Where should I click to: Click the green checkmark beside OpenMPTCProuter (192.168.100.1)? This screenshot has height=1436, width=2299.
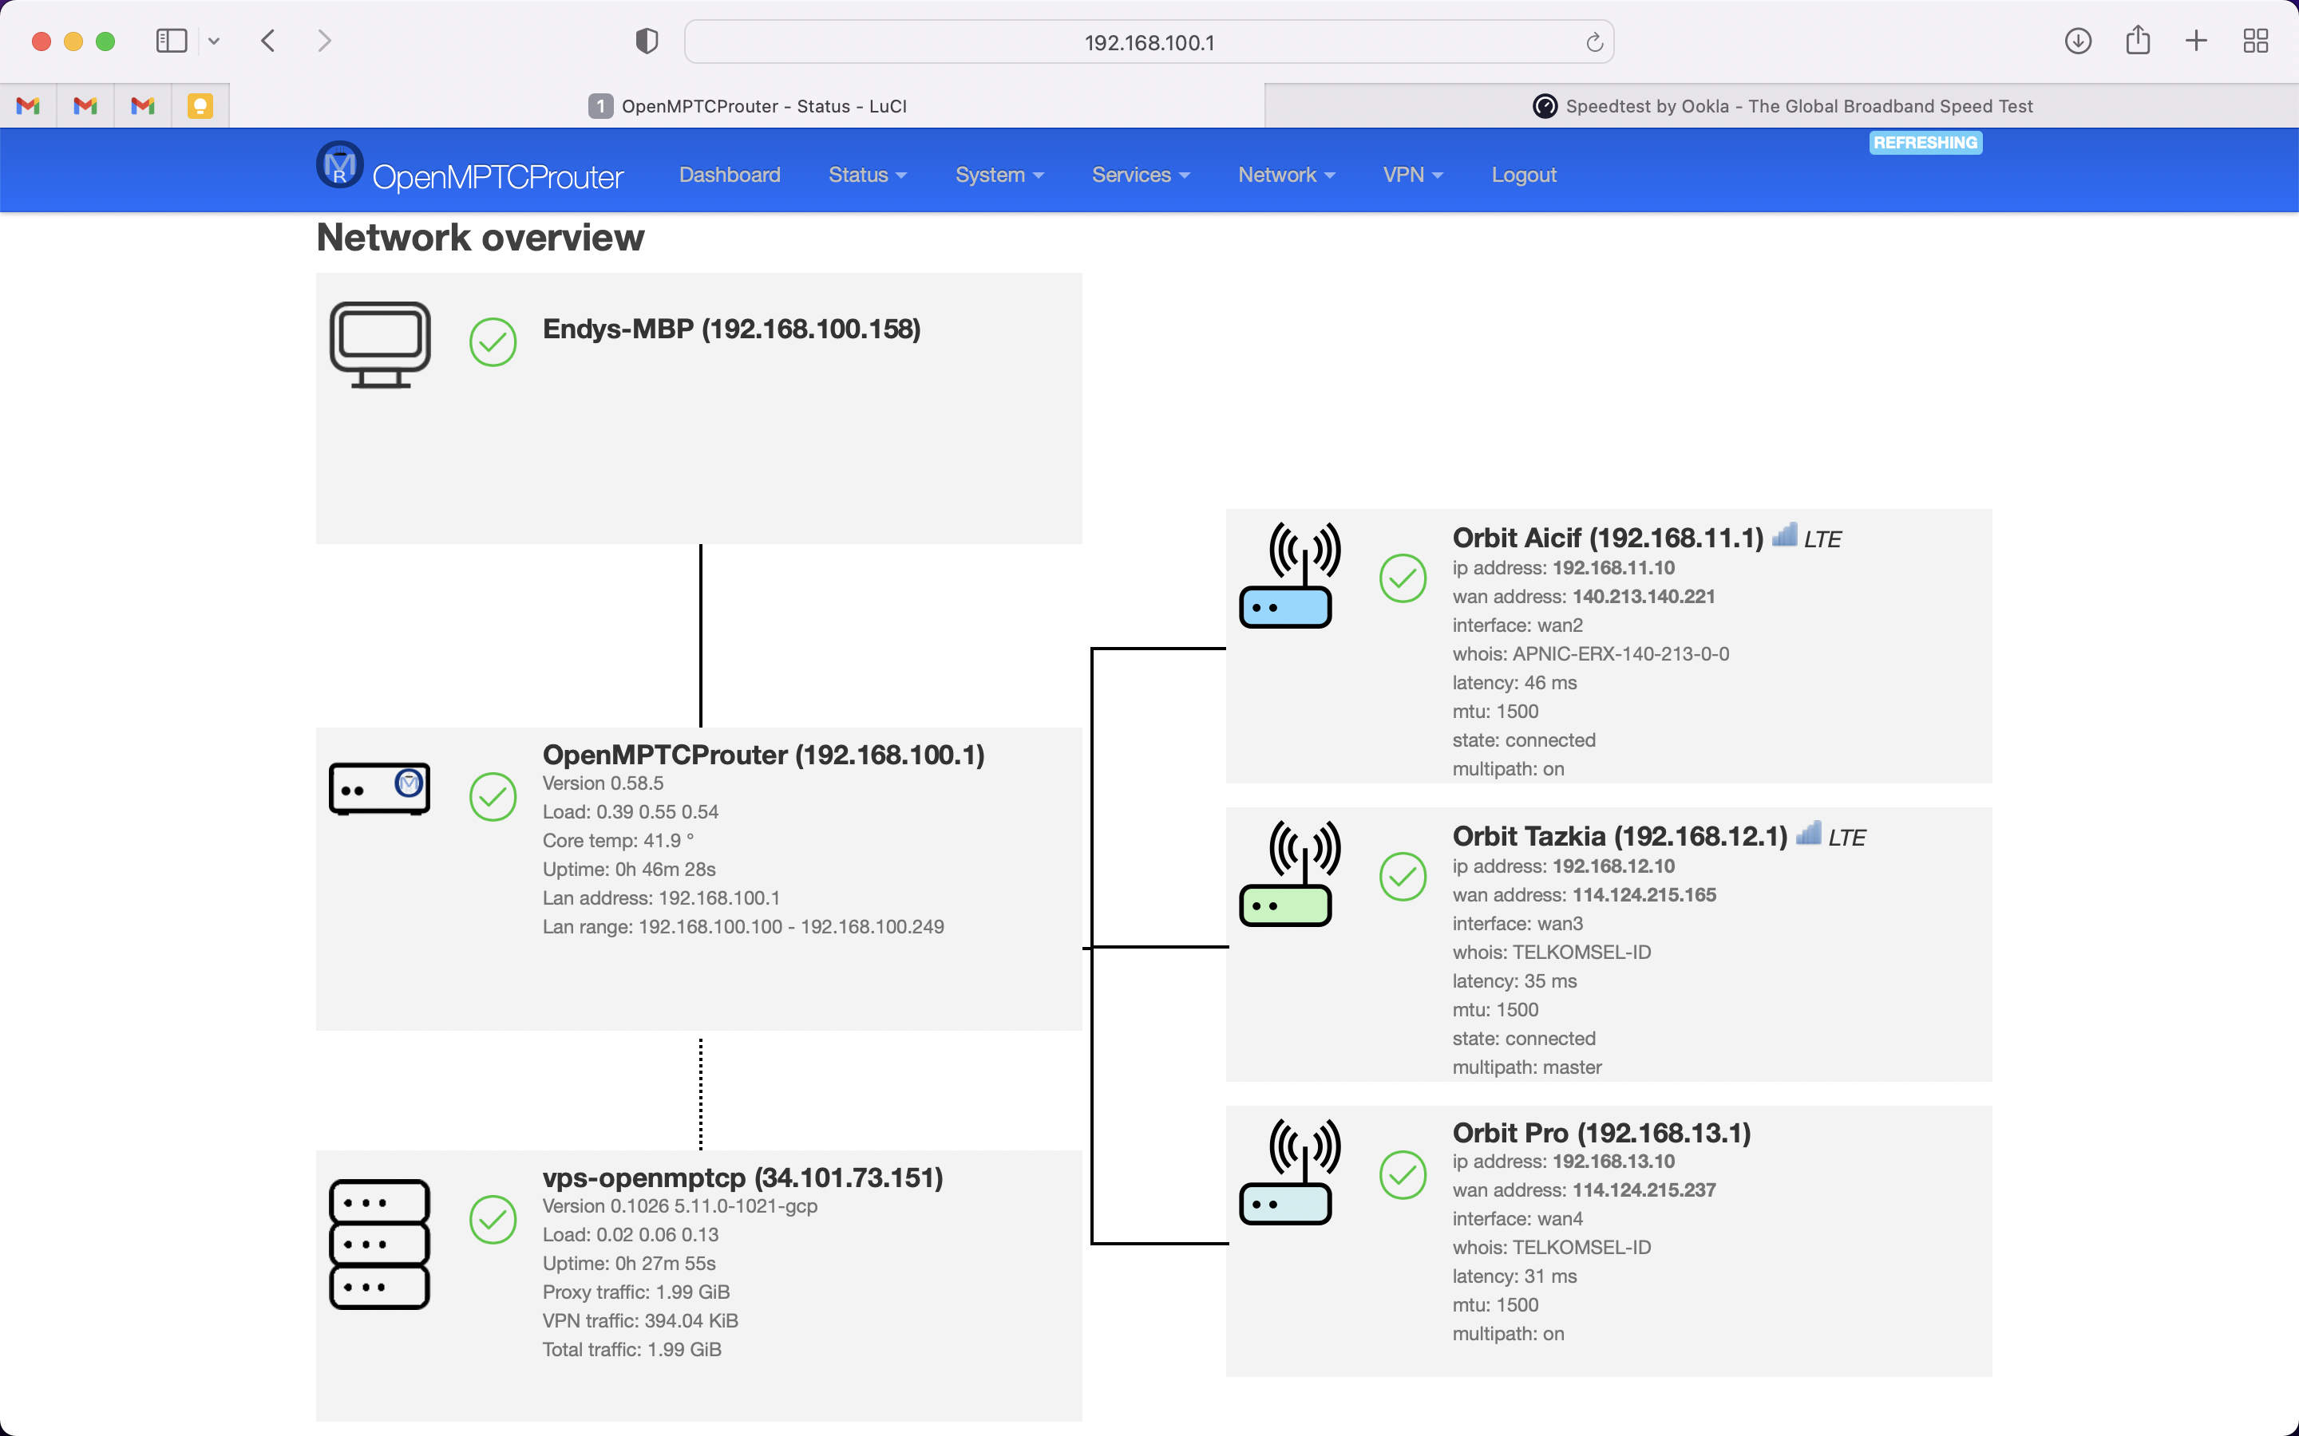pyautogui.click(x=493, y=796)
